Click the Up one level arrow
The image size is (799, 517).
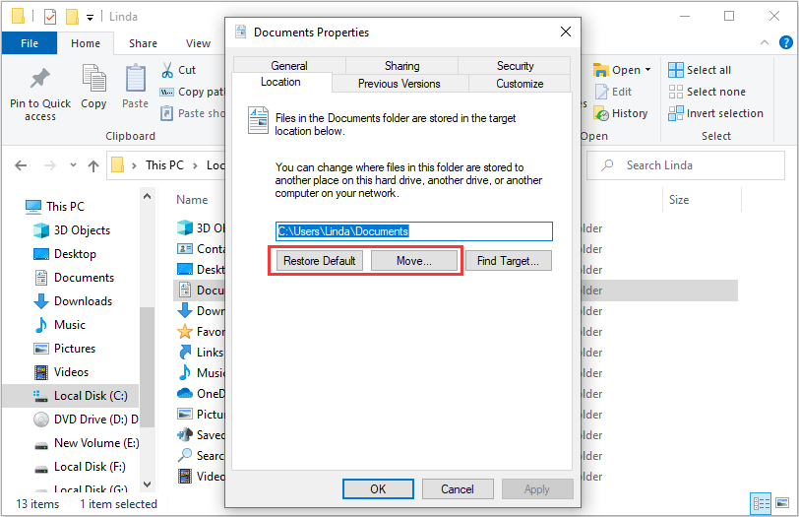pos(93,165)
